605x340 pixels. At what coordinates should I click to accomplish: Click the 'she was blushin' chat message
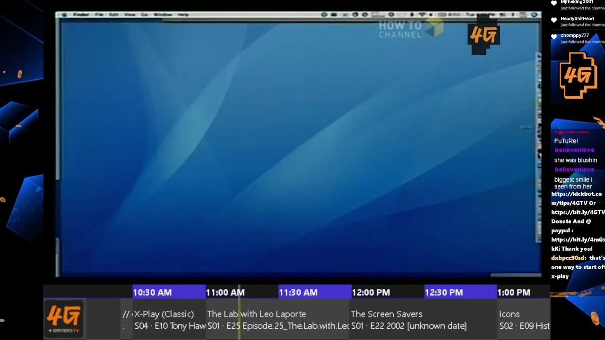click(x=575, y=160)
